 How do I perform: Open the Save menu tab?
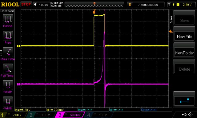point(171,19)
